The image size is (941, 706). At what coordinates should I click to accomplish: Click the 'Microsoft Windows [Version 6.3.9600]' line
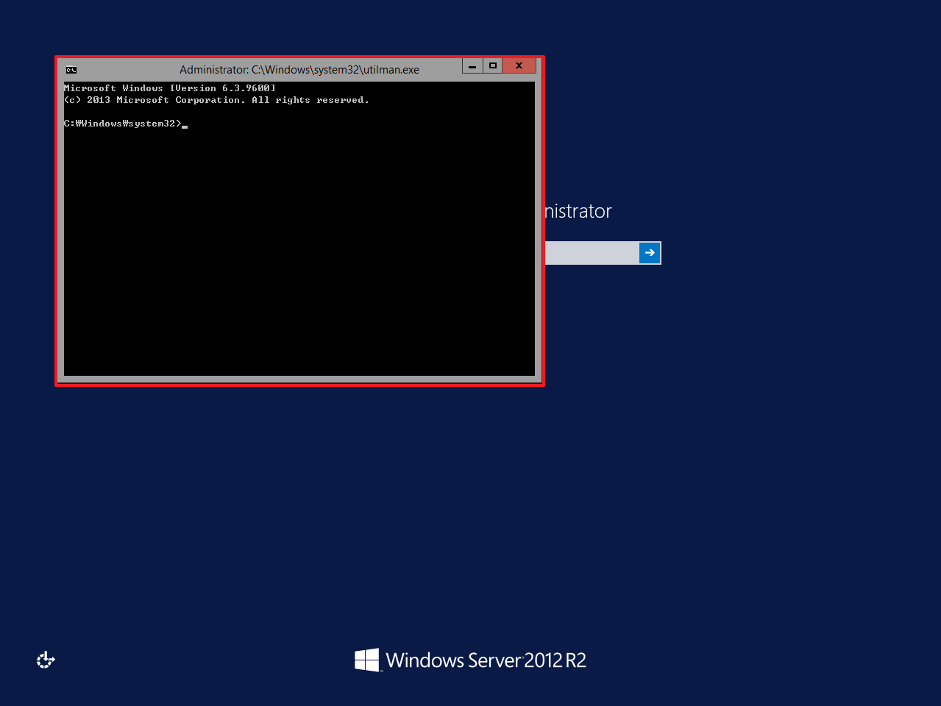coord(170,88)
